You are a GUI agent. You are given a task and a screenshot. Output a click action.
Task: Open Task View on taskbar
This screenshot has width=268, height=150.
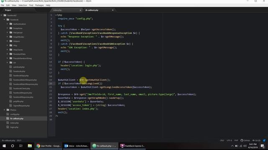click(x=21, y=146)
